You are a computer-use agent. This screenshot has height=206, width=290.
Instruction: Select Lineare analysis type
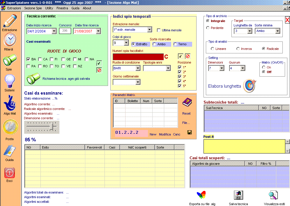[212, 49]
